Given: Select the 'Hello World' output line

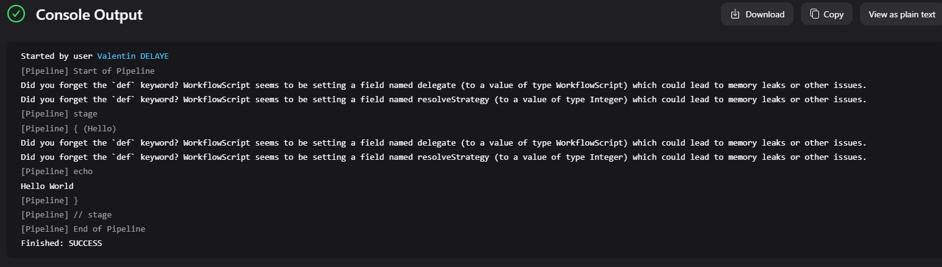Looking at the screenshot, I should pyautogui.click(x=47, y=186).
